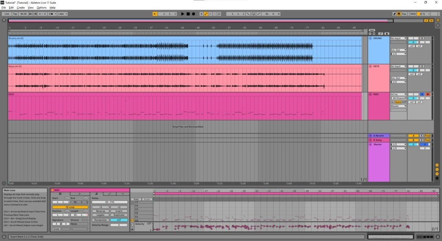This screenshot has height=241, width=442.
Task: Click the Reverse notes button
Action: coord(100,211)
